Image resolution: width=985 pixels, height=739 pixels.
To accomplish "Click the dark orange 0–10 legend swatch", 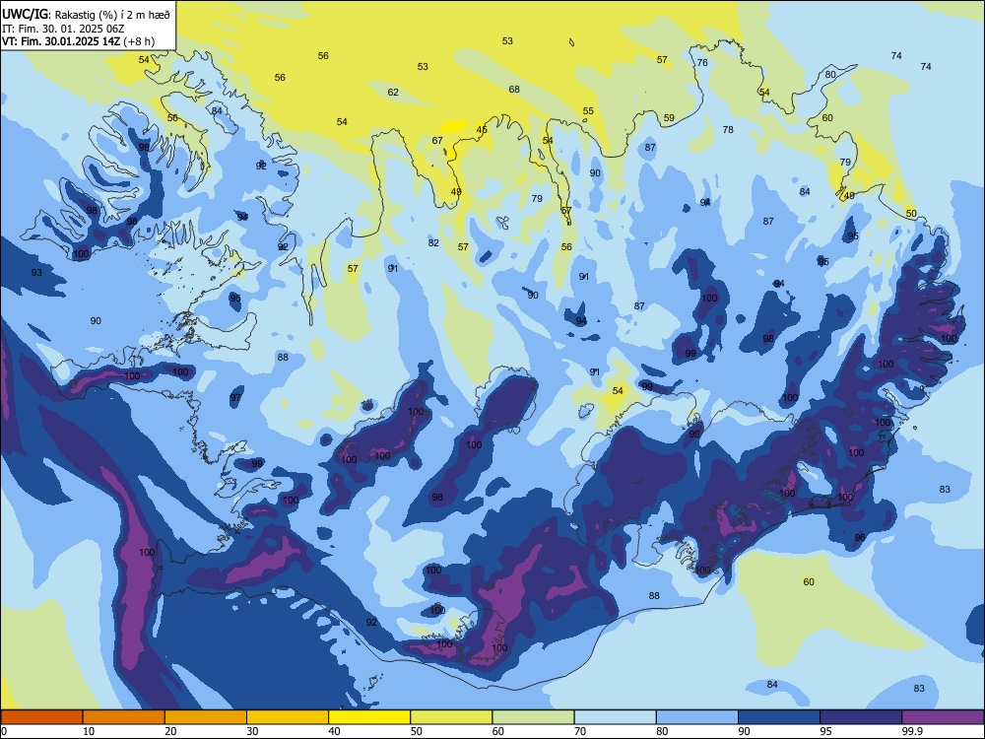I will (x=41, y=717).
